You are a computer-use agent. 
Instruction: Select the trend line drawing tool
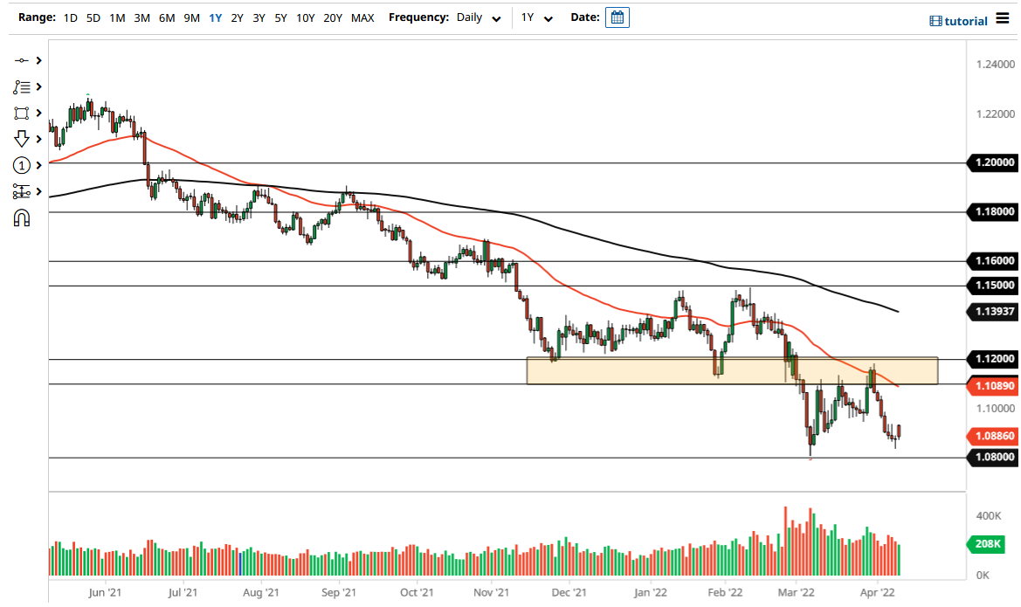[x=22, y=60]
